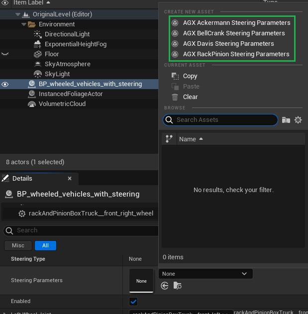Screen dimensions: 308x314
Task: Click the Misc filter button
Action: point(18,245)
